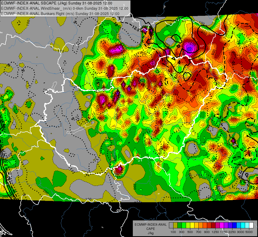Click the 1250 tick label in legend

point(215,232)
